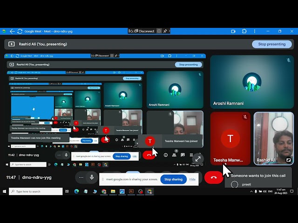
Task: Open the chat icon in shared preview
Action: click(183, 155)
